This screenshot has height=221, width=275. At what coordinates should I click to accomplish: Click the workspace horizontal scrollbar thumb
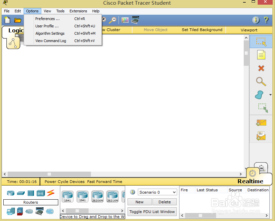pos(49,174)
